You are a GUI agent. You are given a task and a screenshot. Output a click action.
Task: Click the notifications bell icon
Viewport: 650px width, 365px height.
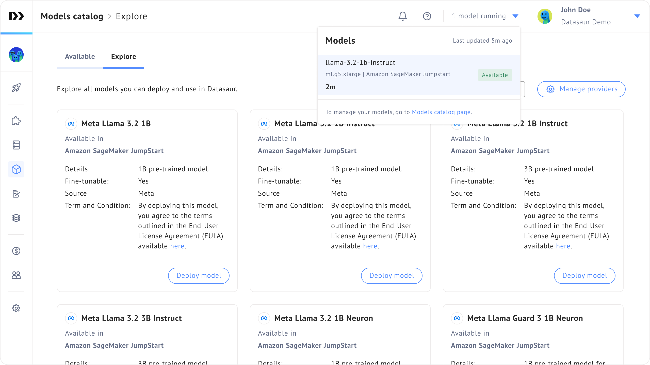[402, 16]
